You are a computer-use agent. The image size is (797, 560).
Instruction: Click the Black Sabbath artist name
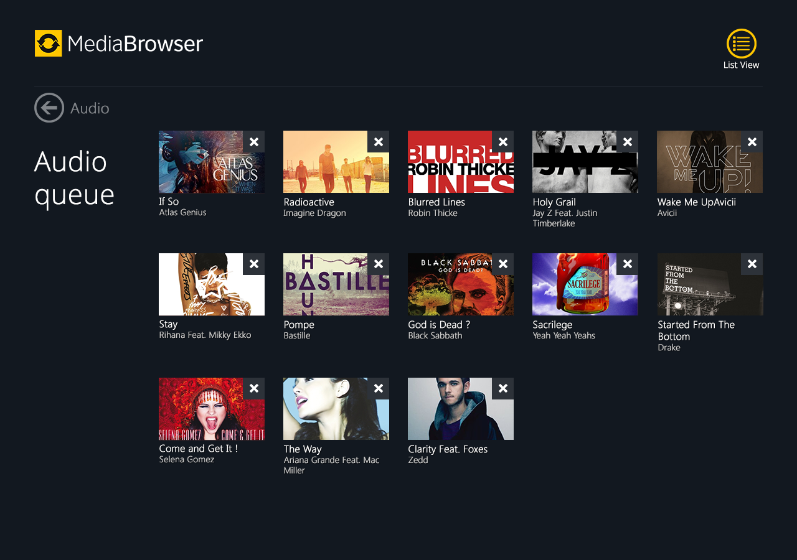pyautogui.click(x=435, y=336)
